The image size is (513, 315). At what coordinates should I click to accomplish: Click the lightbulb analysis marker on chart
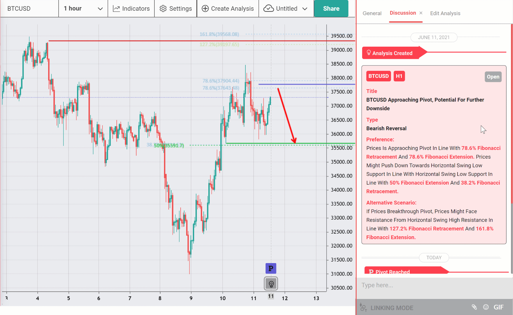pyautogui.click(x=271, y=283)
